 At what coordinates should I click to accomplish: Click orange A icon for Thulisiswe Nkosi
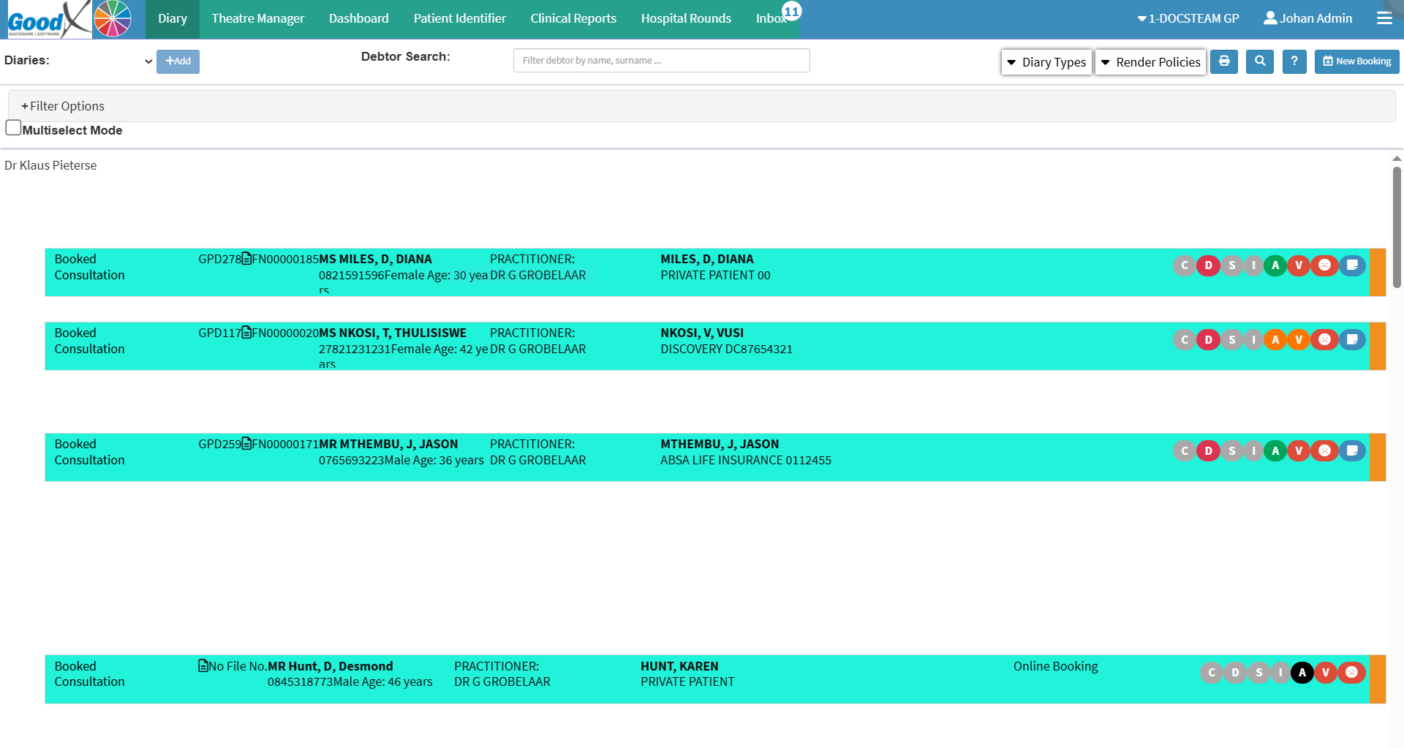(1275, 339)
